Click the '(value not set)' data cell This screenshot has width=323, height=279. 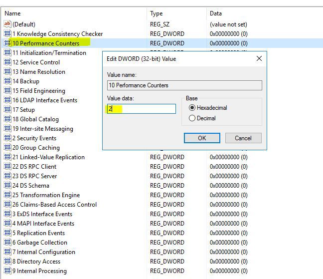pyautogui.click(x=228, y=24)
